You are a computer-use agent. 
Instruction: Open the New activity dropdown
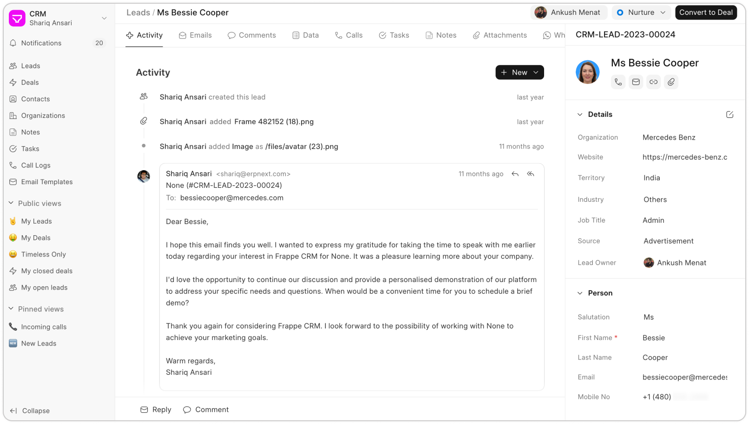(519, 72)
